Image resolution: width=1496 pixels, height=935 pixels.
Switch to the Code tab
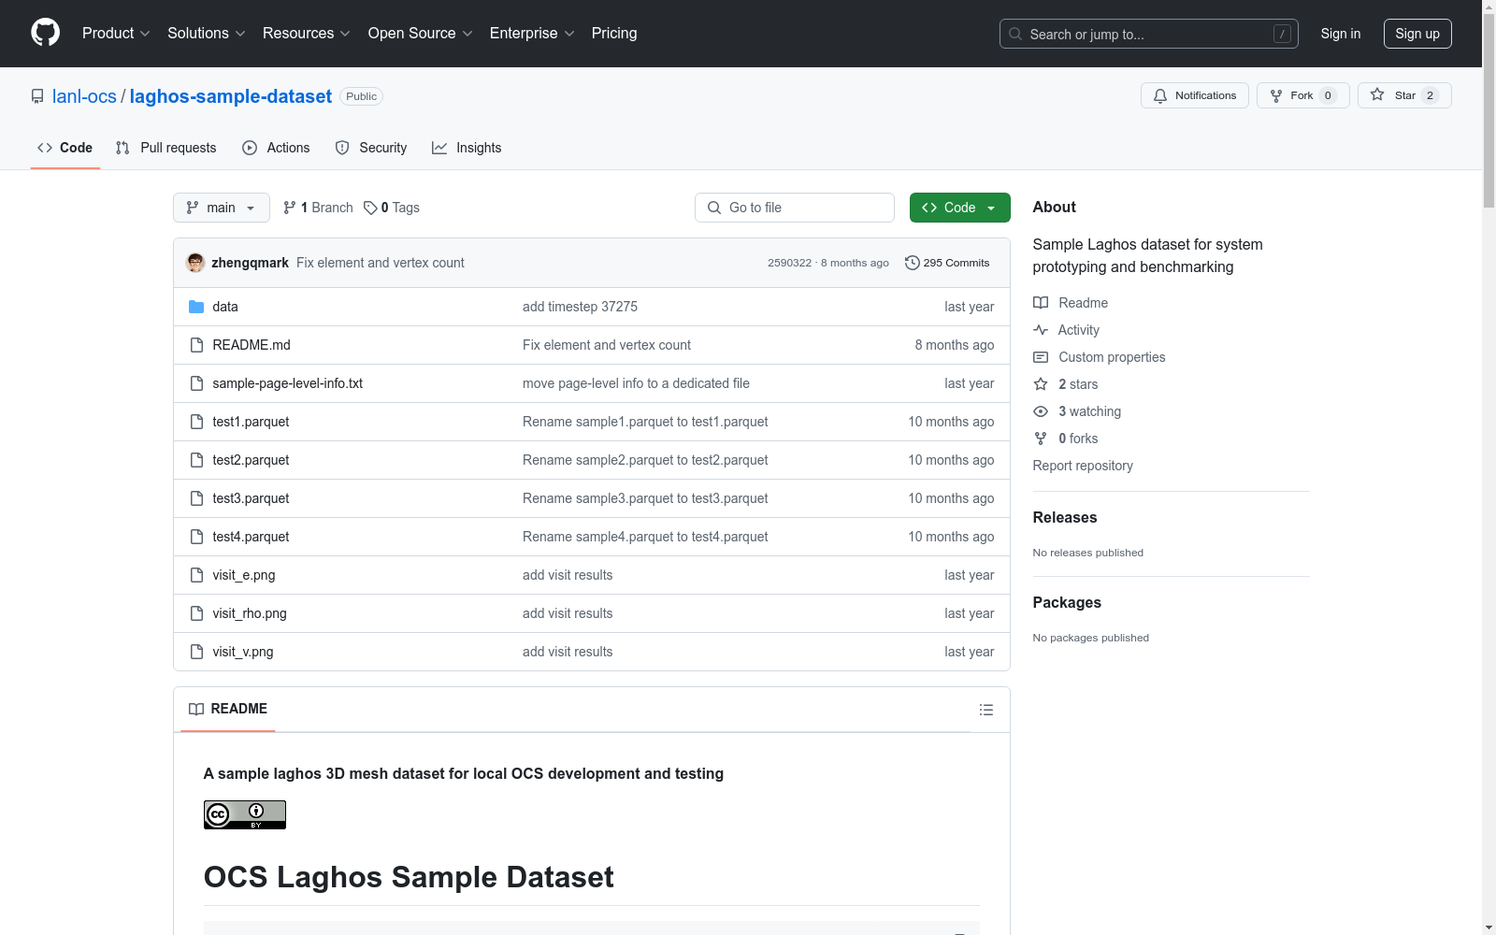pos(65,148)
